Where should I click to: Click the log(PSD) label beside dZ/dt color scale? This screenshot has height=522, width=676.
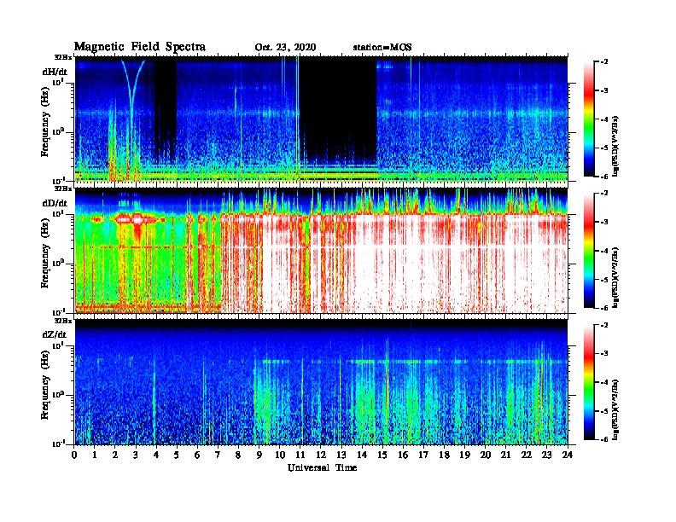pyautogui.click(x=615, y=409)
